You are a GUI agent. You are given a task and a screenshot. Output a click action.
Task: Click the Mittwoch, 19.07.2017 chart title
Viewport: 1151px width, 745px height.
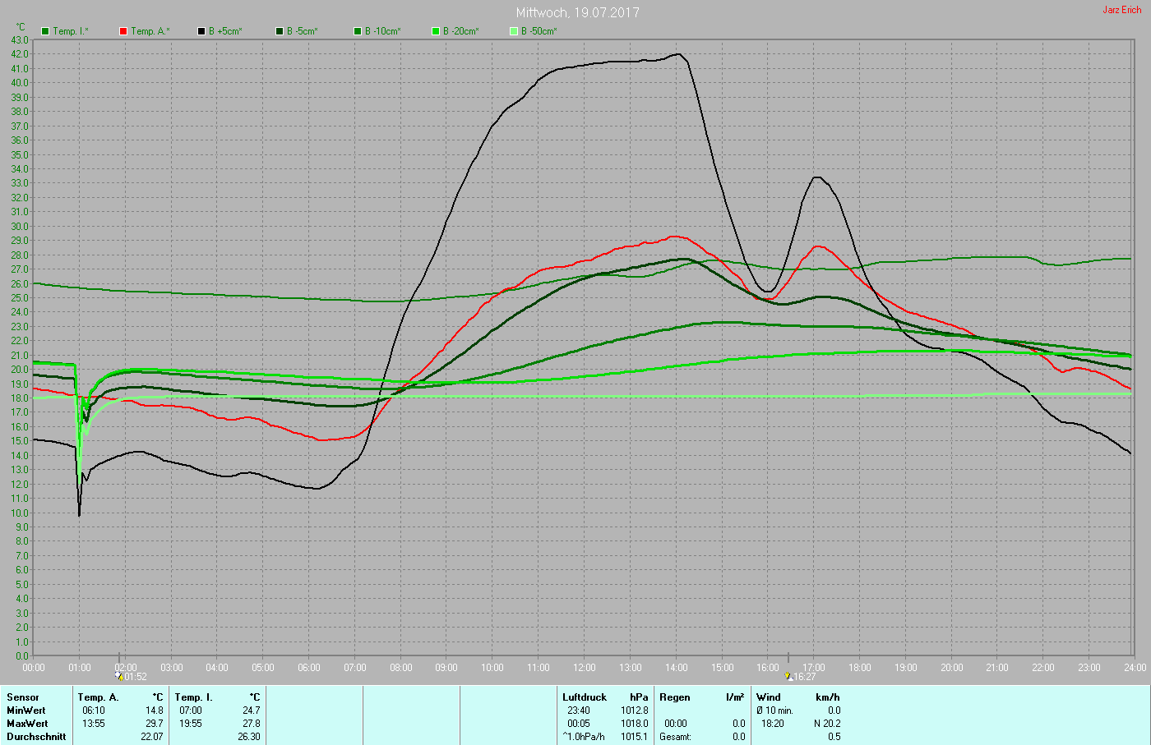[x=577, y=12]
